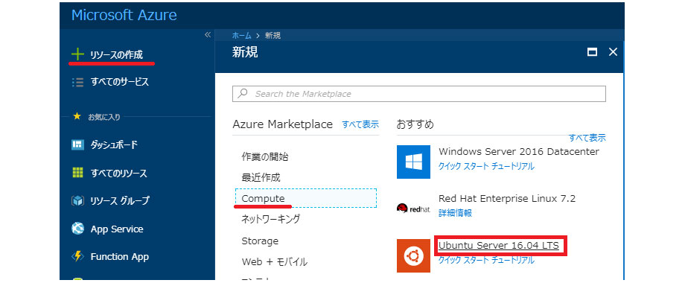Click the ホーム breadcrumb link
This screenshot has height=283, width=685.
tap(241, 36)
